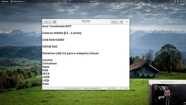Open the power system menu icon
Screen dimensions: 186x105
181,1
